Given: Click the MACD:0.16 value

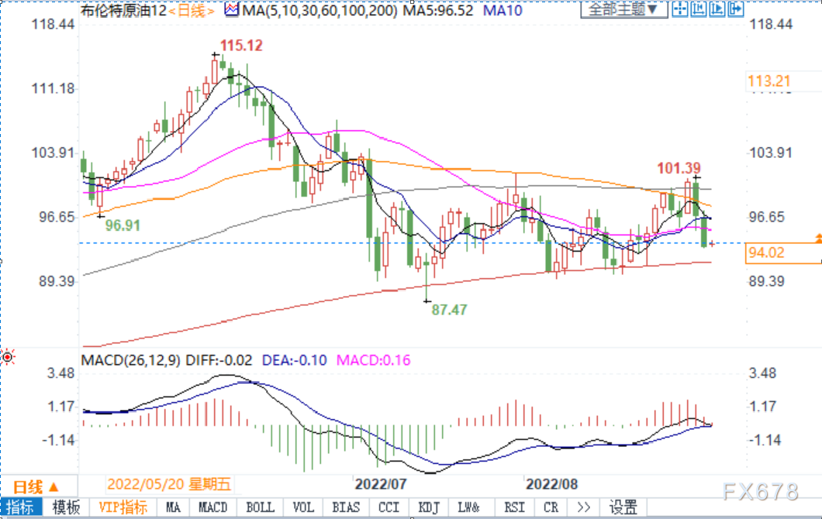Looking at the screenshot, I should 373,360.
